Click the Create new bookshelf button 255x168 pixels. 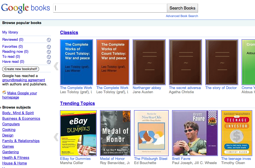tap(21, 69)
